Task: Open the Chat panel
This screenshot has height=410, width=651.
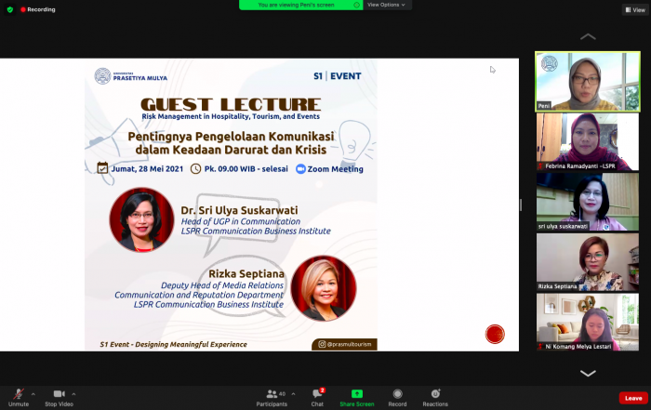Action: coord(318,398)
